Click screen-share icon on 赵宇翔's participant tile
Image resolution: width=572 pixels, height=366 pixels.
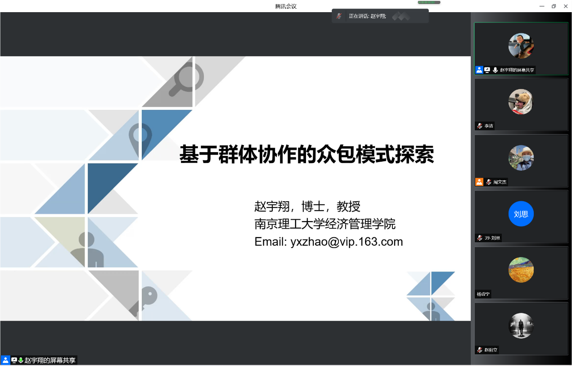(487, 70)
